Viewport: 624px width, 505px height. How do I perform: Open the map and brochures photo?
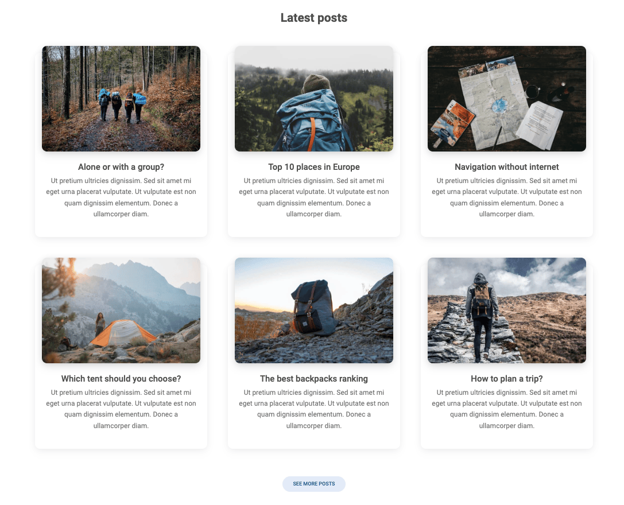pos(506,99)
